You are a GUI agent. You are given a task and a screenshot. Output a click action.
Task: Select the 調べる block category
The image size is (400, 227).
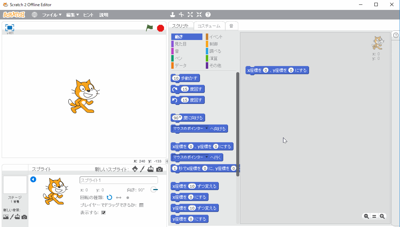[x=221, y=51]
